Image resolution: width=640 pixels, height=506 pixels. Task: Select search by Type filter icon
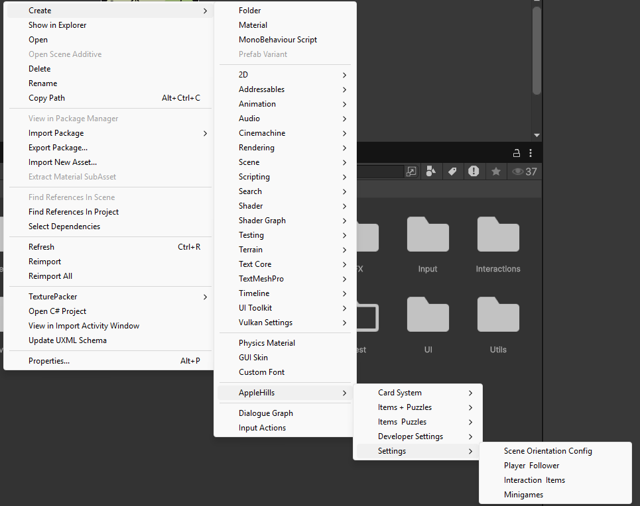(x=431, y=172)
